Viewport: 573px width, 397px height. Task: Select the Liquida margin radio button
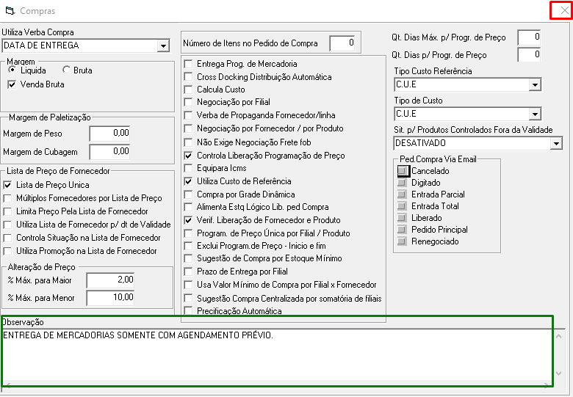tap(12, 70)
